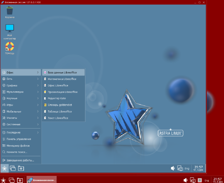
Task: Click host taskbar volume speaker icon
Action: 185,180
